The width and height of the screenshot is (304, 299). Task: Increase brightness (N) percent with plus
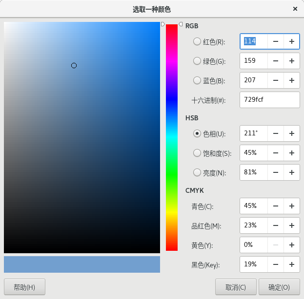click(x=292, y=172)
